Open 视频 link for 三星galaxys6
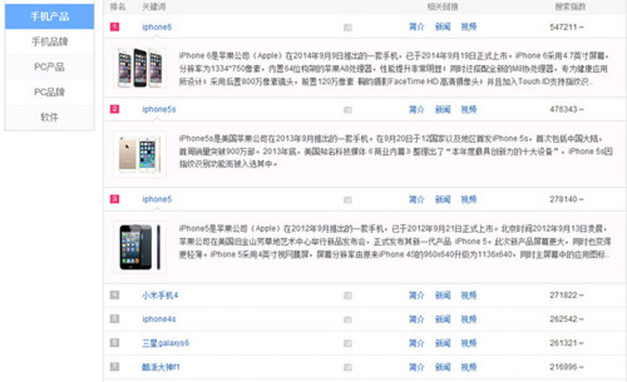The height and width of the screenshot is (382, 627). (469, 343)
